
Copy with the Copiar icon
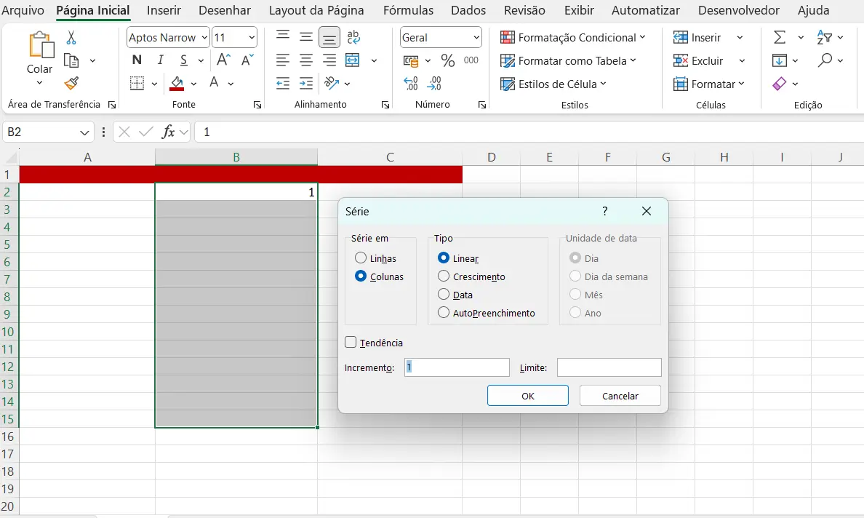(x=71, y=60)
